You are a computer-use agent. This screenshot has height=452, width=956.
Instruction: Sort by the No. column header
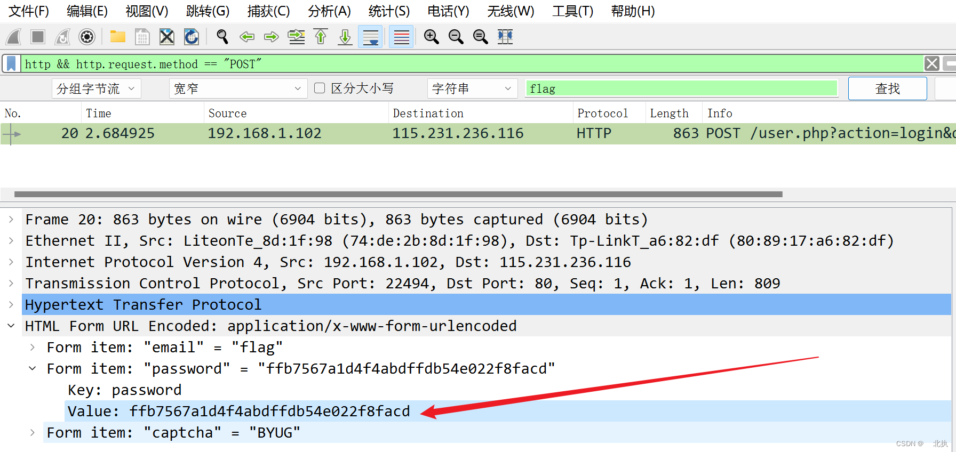[x=41, y=113]
